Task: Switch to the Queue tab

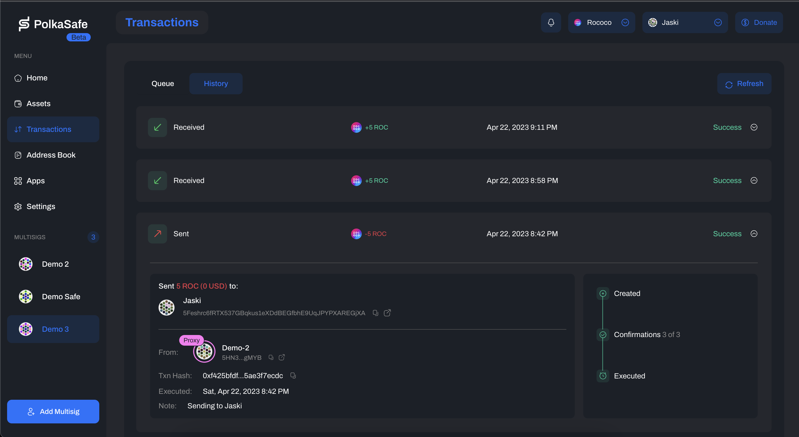Action: click(x=163, y=83)
